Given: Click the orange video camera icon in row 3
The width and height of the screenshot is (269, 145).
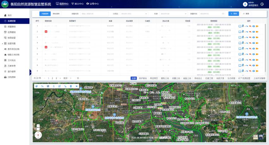Looking at the screenshot, I should pos(257,37).
